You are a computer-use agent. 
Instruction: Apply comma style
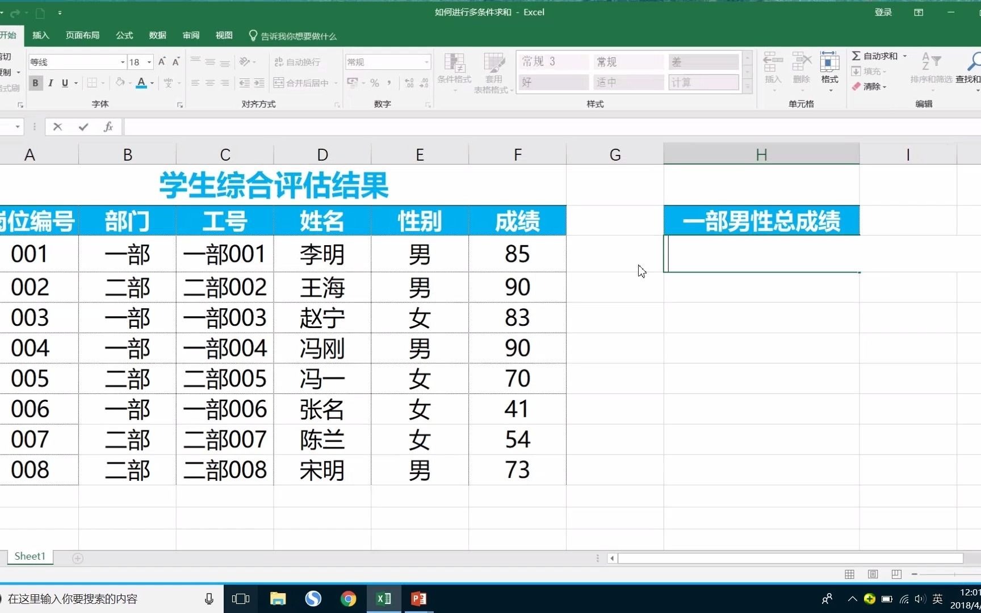pos(389,83)
